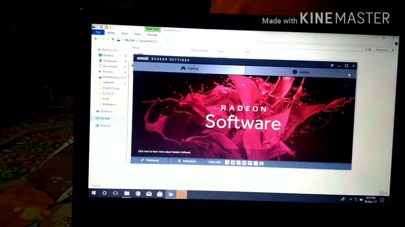Click the star favorites icon in Radeon Settings title bar
Viewport: 405px width, 227px height.
click(332, 66)
